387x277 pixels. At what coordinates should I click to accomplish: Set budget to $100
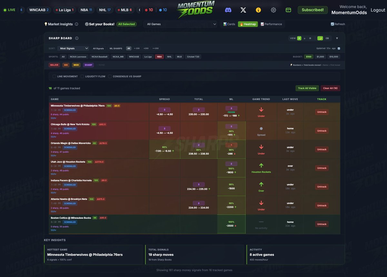(309, 56)
